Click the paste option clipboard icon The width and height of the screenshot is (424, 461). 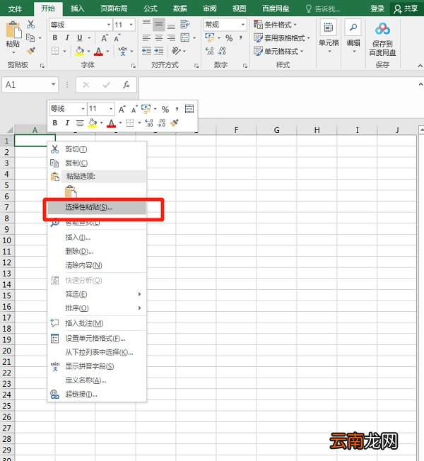[x=71, y=192]
